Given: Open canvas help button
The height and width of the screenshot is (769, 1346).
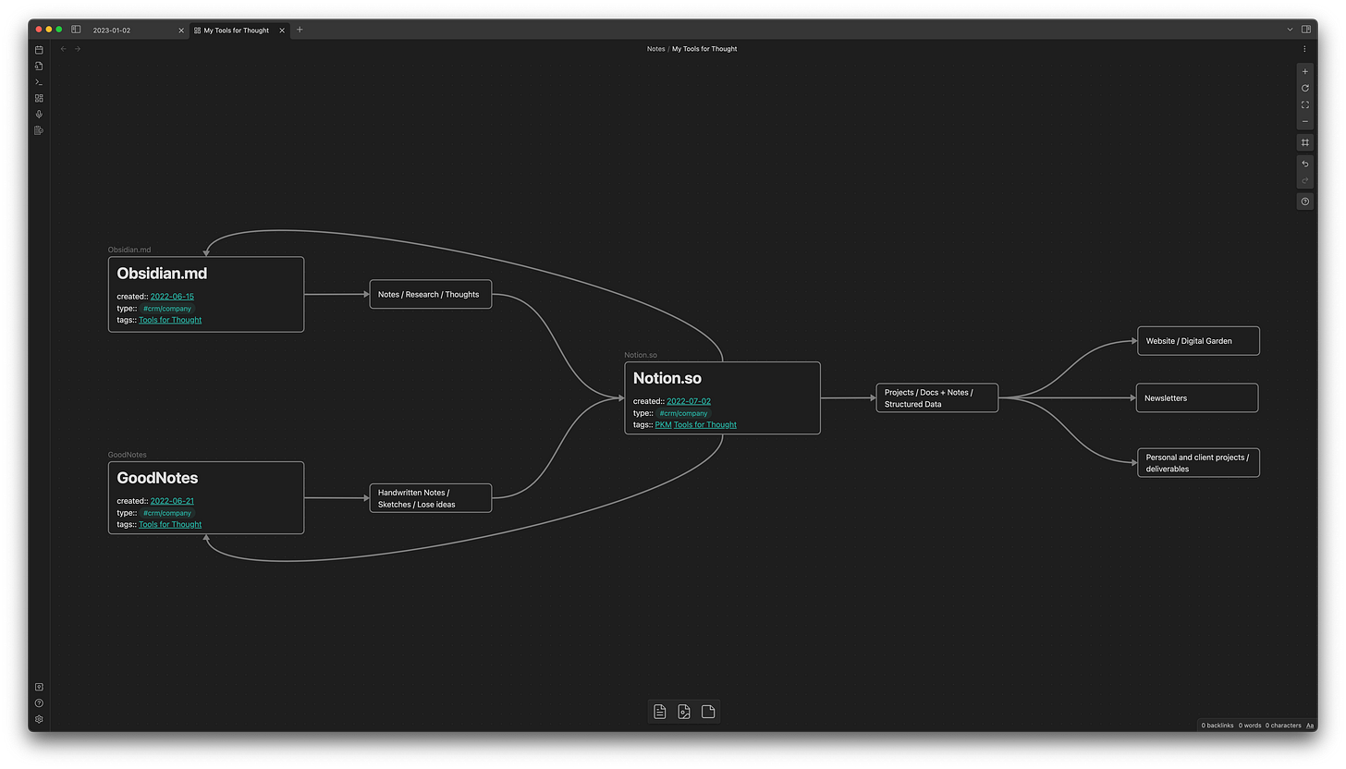Looking at the screenshot, I should [x=1304, y=201].
